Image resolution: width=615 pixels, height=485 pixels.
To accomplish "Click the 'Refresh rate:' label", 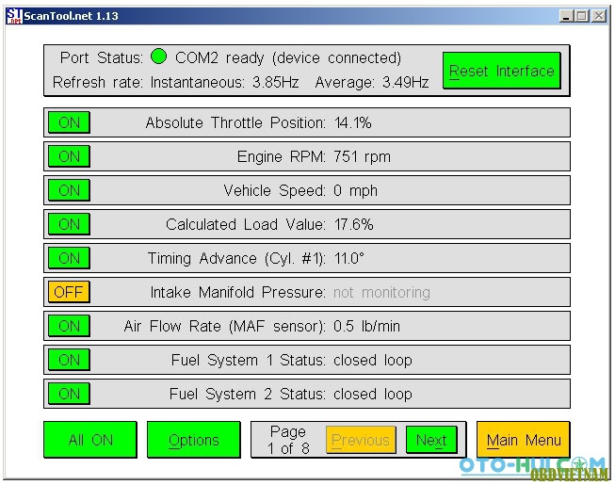I will [x=98, y=82].
